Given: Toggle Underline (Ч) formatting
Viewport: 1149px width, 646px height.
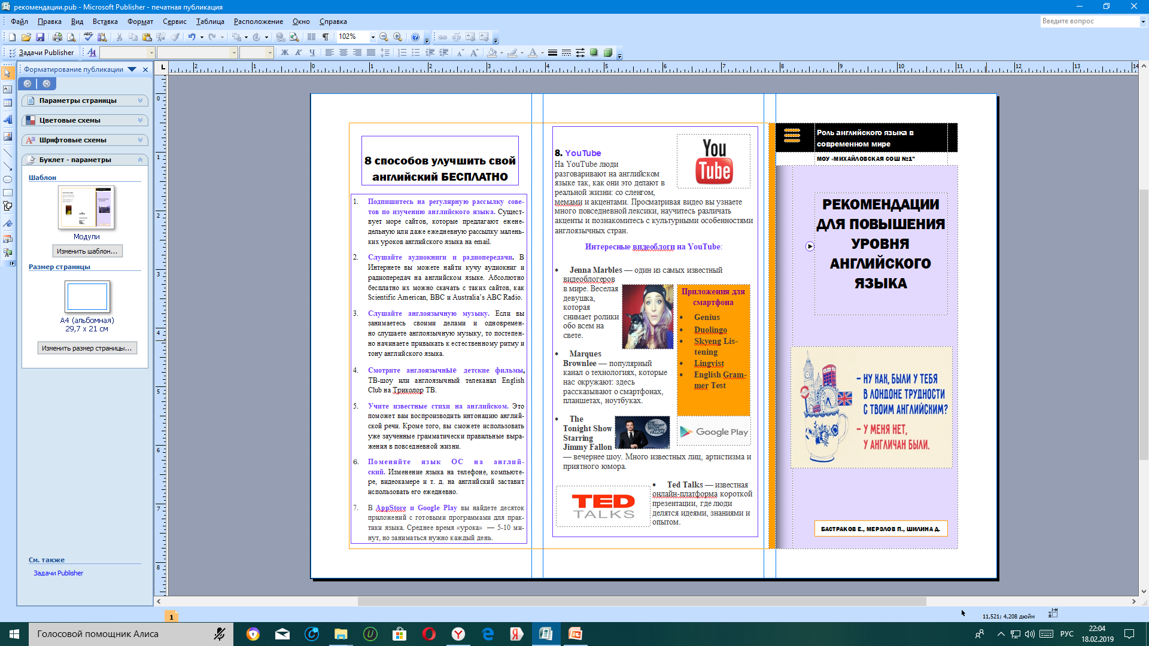Looking at the screenshot, I should 312,53.
